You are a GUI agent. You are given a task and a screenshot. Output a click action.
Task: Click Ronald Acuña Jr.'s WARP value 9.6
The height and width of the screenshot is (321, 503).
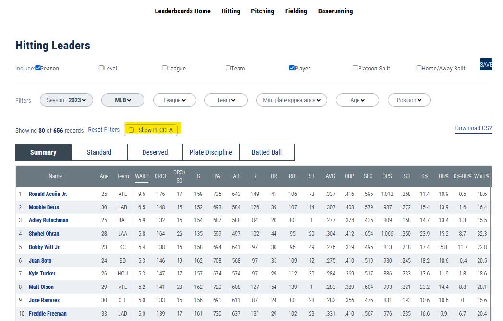click(142, 194)
